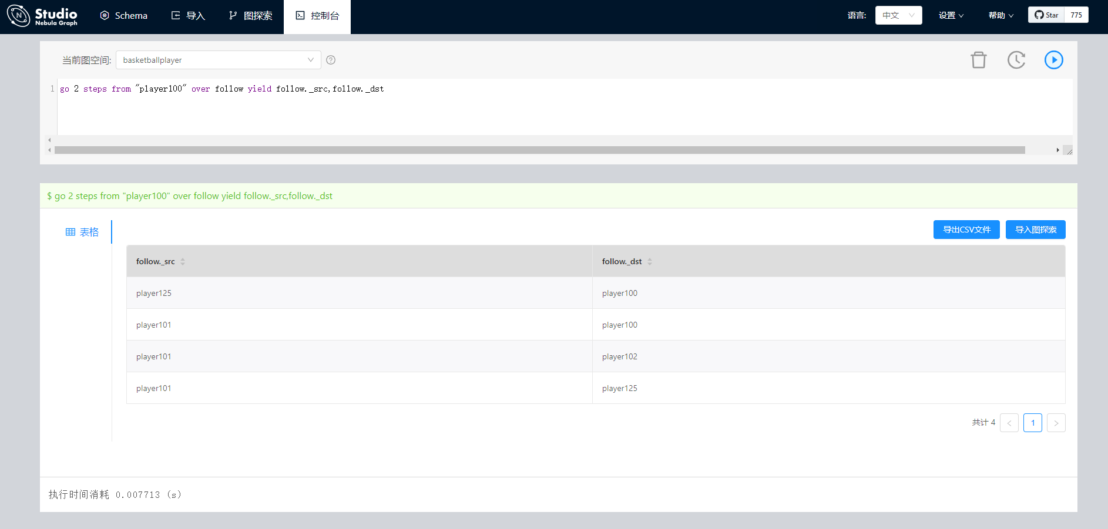Click the 共计 4 total count
The image size is (1108, 529).
983,422
